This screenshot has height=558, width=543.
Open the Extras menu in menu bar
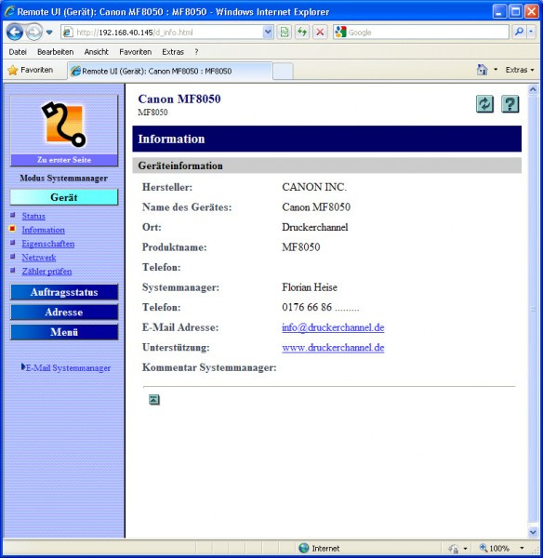pos(173,52)
